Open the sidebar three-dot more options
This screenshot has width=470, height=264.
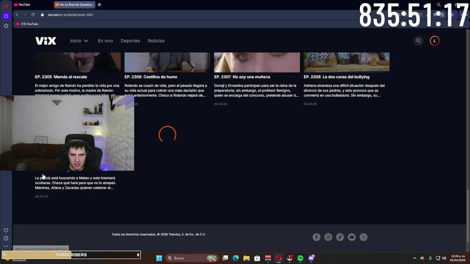pyautogui.click(x=6, y=246)
